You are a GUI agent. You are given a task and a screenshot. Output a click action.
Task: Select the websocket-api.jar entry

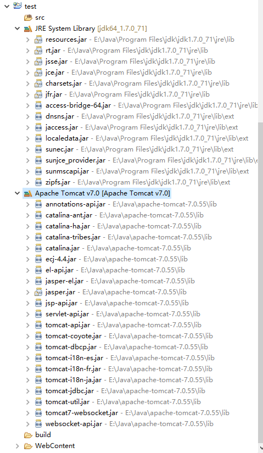130,424
